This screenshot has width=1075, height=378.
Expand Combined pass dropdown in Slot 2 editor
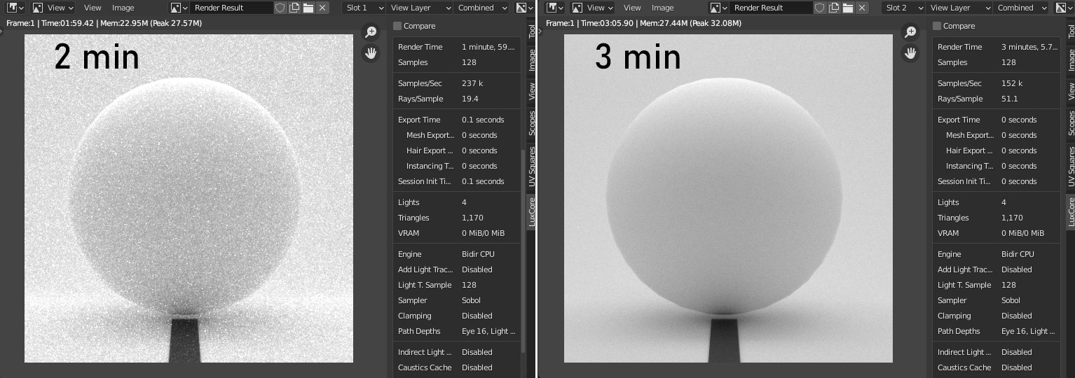pyautogui.click(x=1022, y=8)
